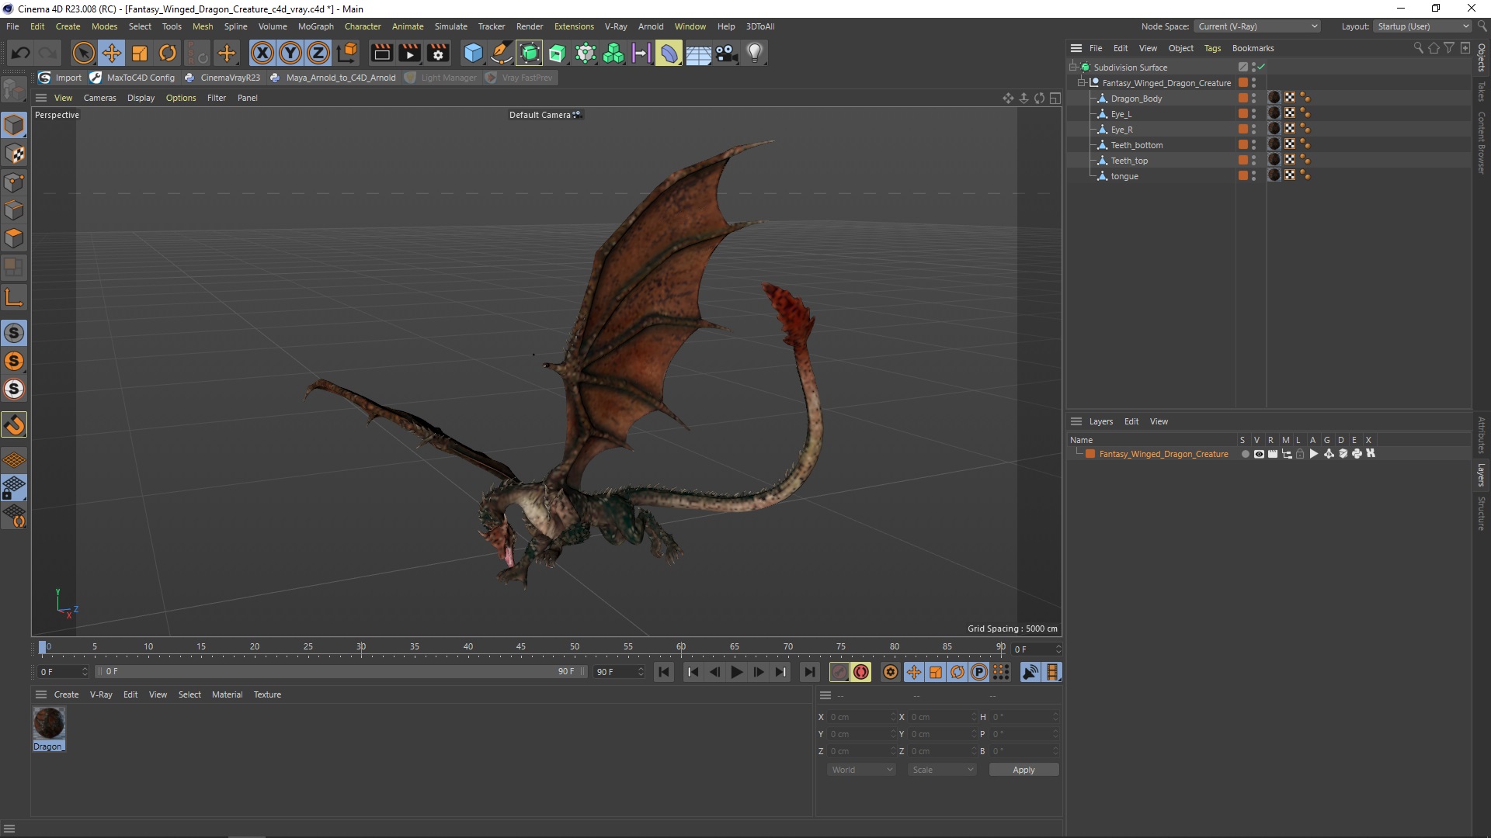Select the Teeth_bottom object
1491x838 pixels.
click(x=1137, y=145)
